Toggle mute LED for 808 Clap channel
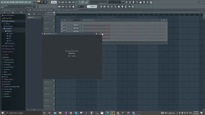Image resolution: width=205 pixels, height=115 pixels. (62, 28)
